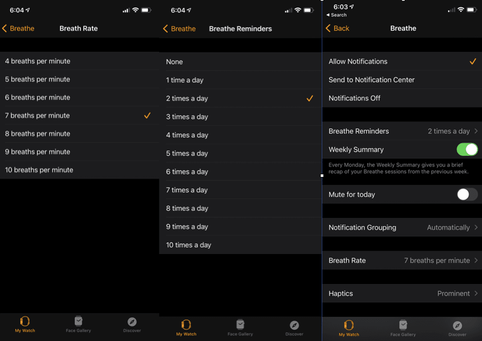
Task: Expand Notification Grouping Automatically setting
Action: pyautogui.click(x=402, y=227)
